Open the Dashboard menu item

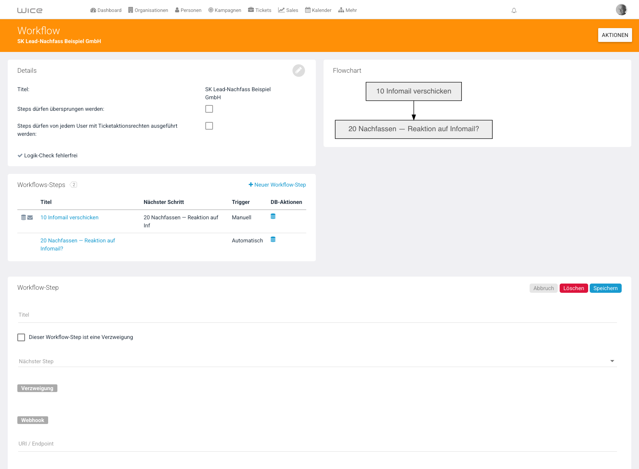click(x=106, y=10)
